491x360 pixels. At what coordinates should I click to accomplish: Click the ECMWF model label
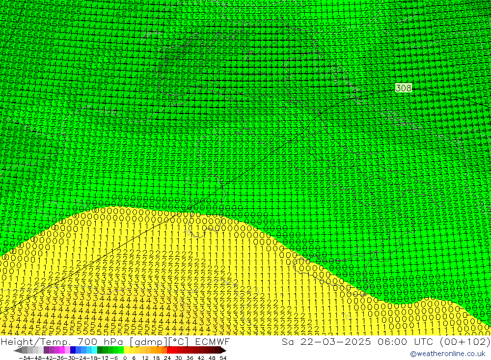click(212, 342)
